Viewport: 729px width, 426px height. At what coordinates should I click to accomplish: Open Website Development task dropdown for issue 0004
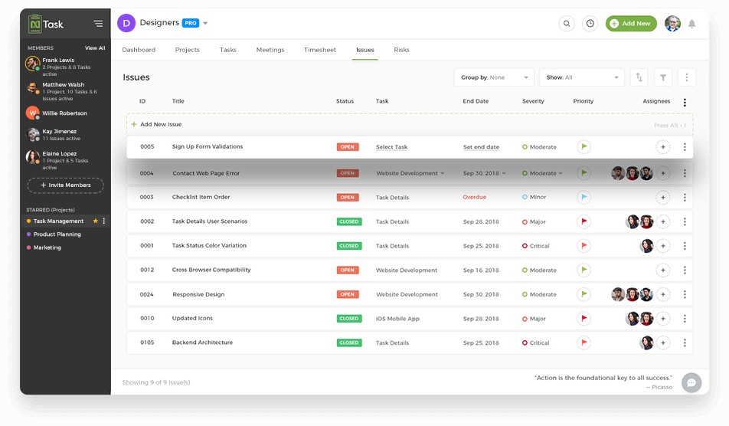click(x=410, y=173)
